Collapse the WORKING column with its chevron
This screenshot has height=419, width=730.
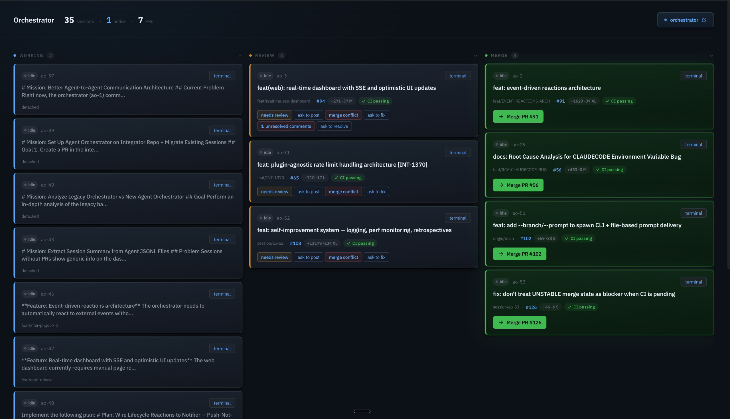tap(240, 55)
